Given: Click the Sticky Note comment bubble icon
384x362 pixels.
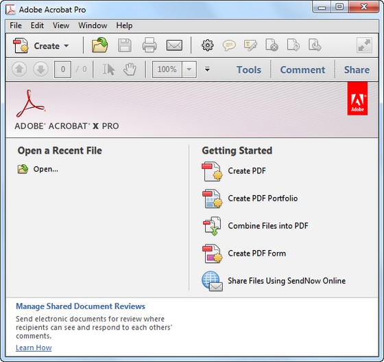Looking at the screenshot, I should [x=229, y=45].
